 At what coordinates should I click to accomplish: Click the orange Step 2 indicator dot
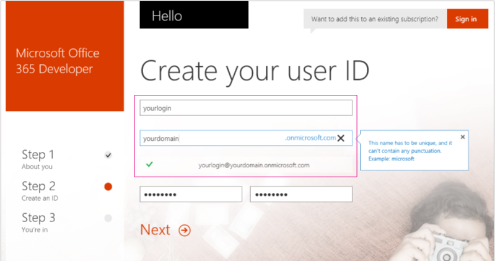(x=108, y=187)
